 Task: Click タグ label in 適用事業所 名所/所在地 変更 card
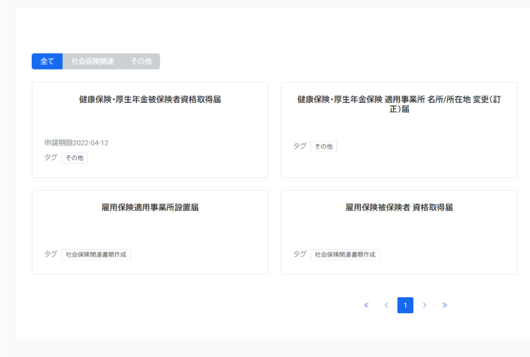point(300,146)
